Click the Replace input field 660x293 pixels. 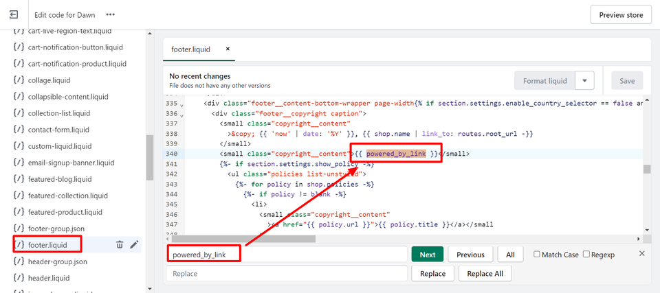point(287,273)
